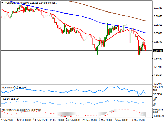Screen dimensions: 164x123
Task: Click price scale value 0.65880
Action: (158, 33)
